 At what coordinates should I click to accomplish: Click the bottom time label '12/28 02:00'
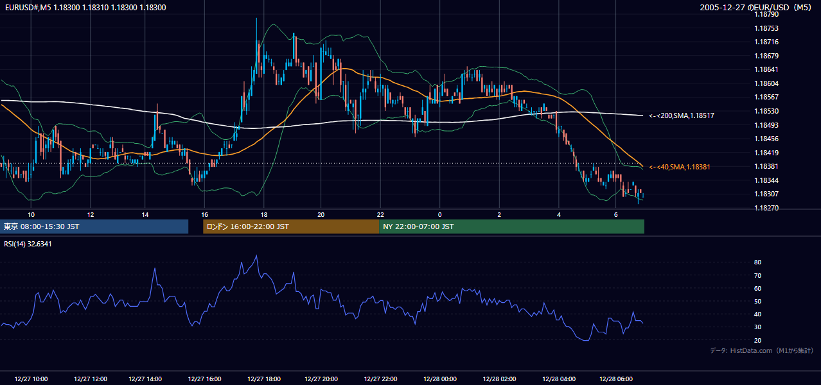point(499,379)
